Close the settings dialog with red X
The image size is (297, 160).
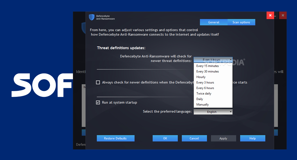270,15
